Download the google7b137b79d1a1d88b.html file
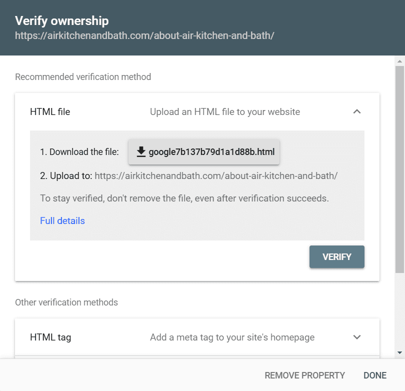The height and width of the screenshot is (391, 405). [204, 151]
